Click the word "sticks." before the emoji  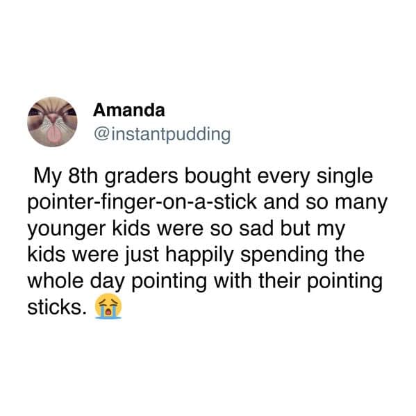57,307
